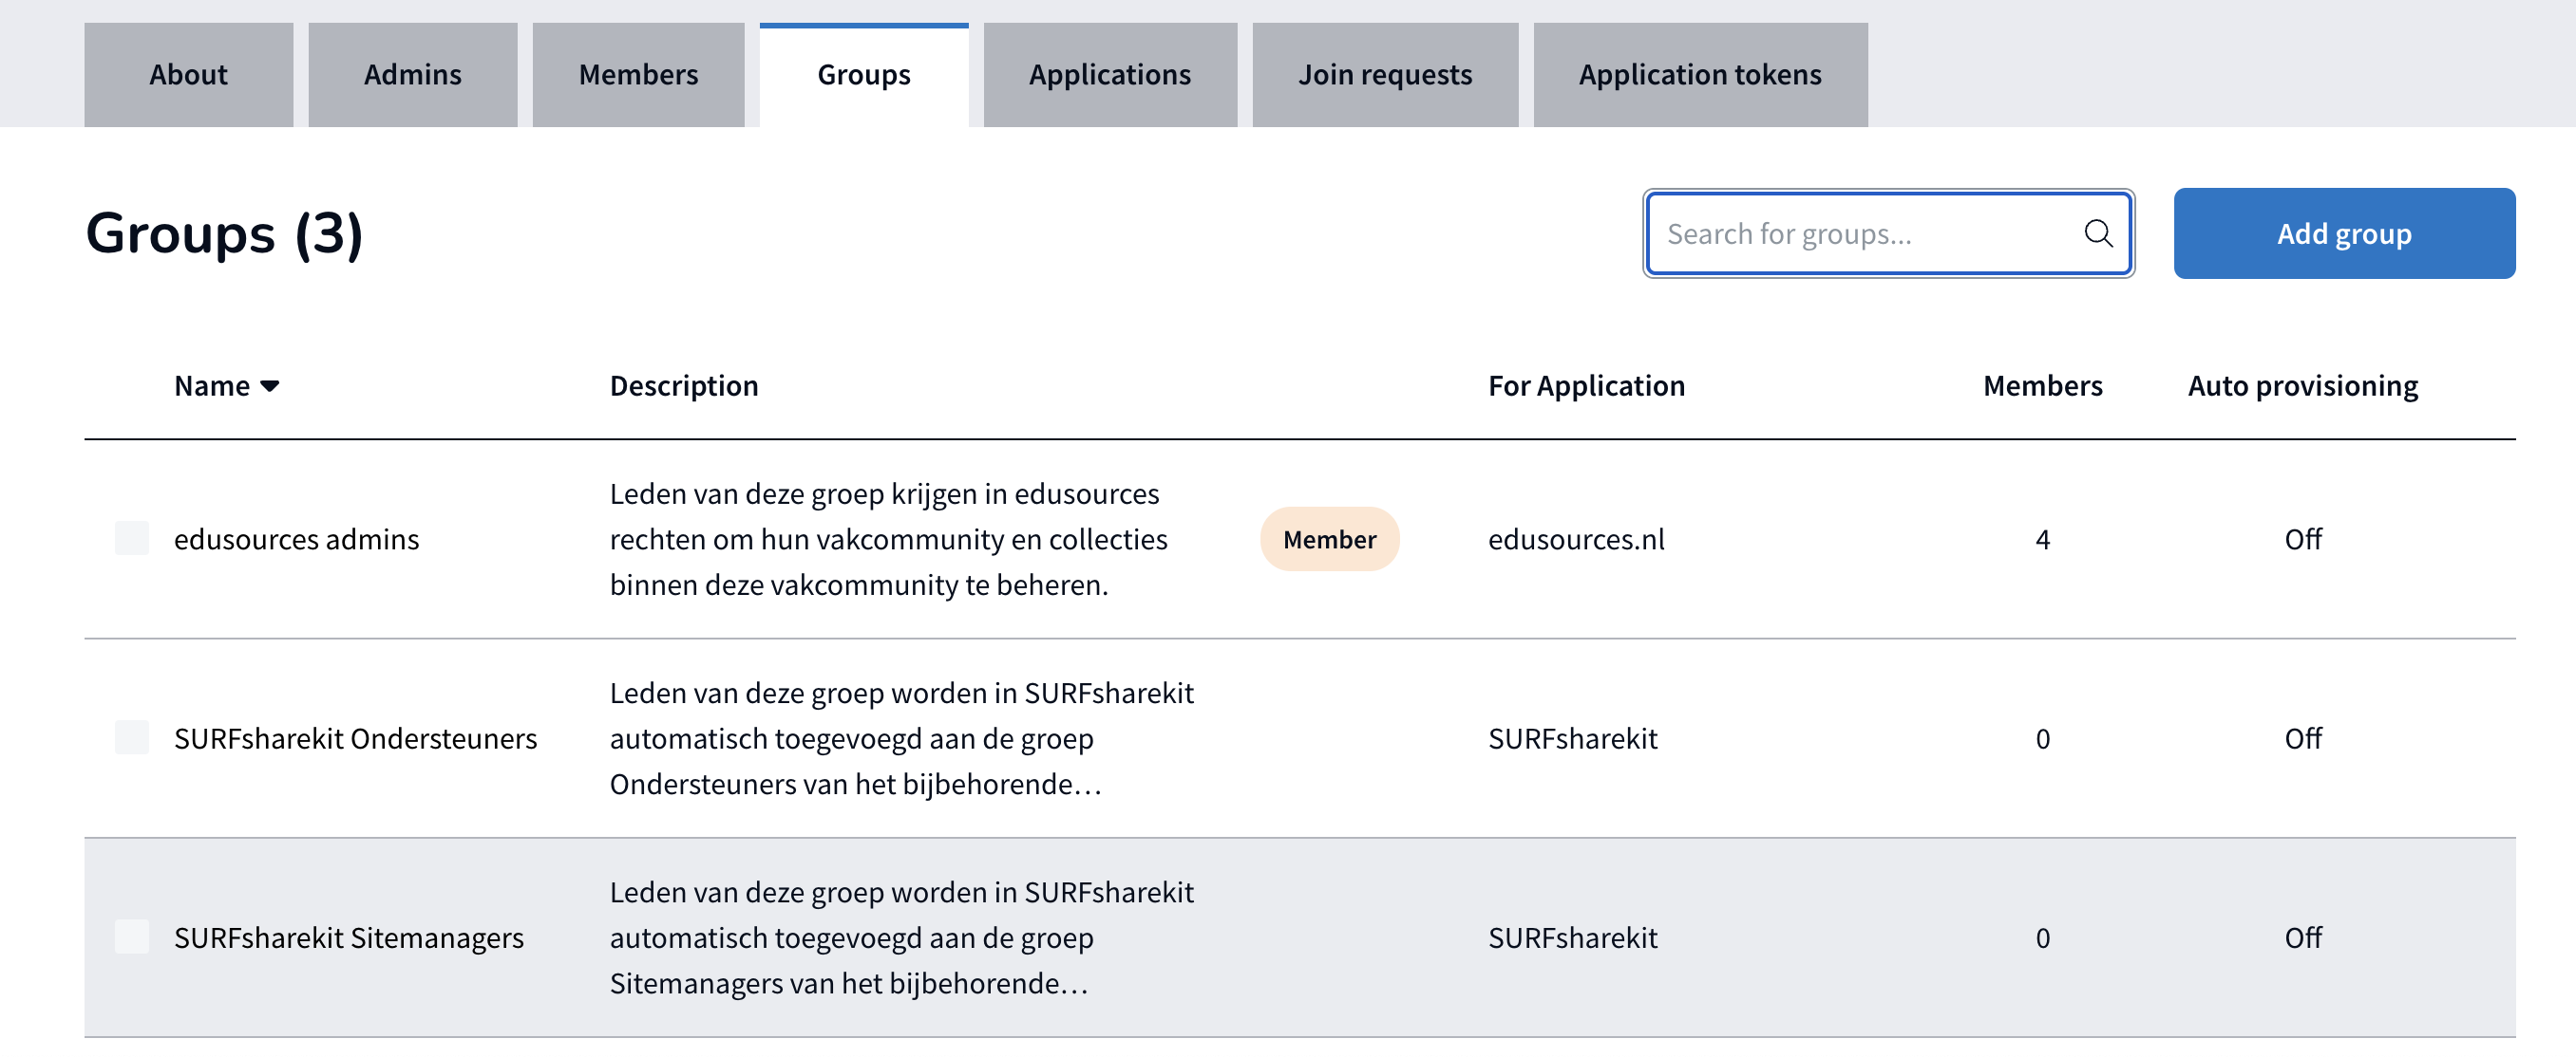Sort by the Name column arrow
This screenshot has width=2576, height=1057.
[x=269, y=386]
